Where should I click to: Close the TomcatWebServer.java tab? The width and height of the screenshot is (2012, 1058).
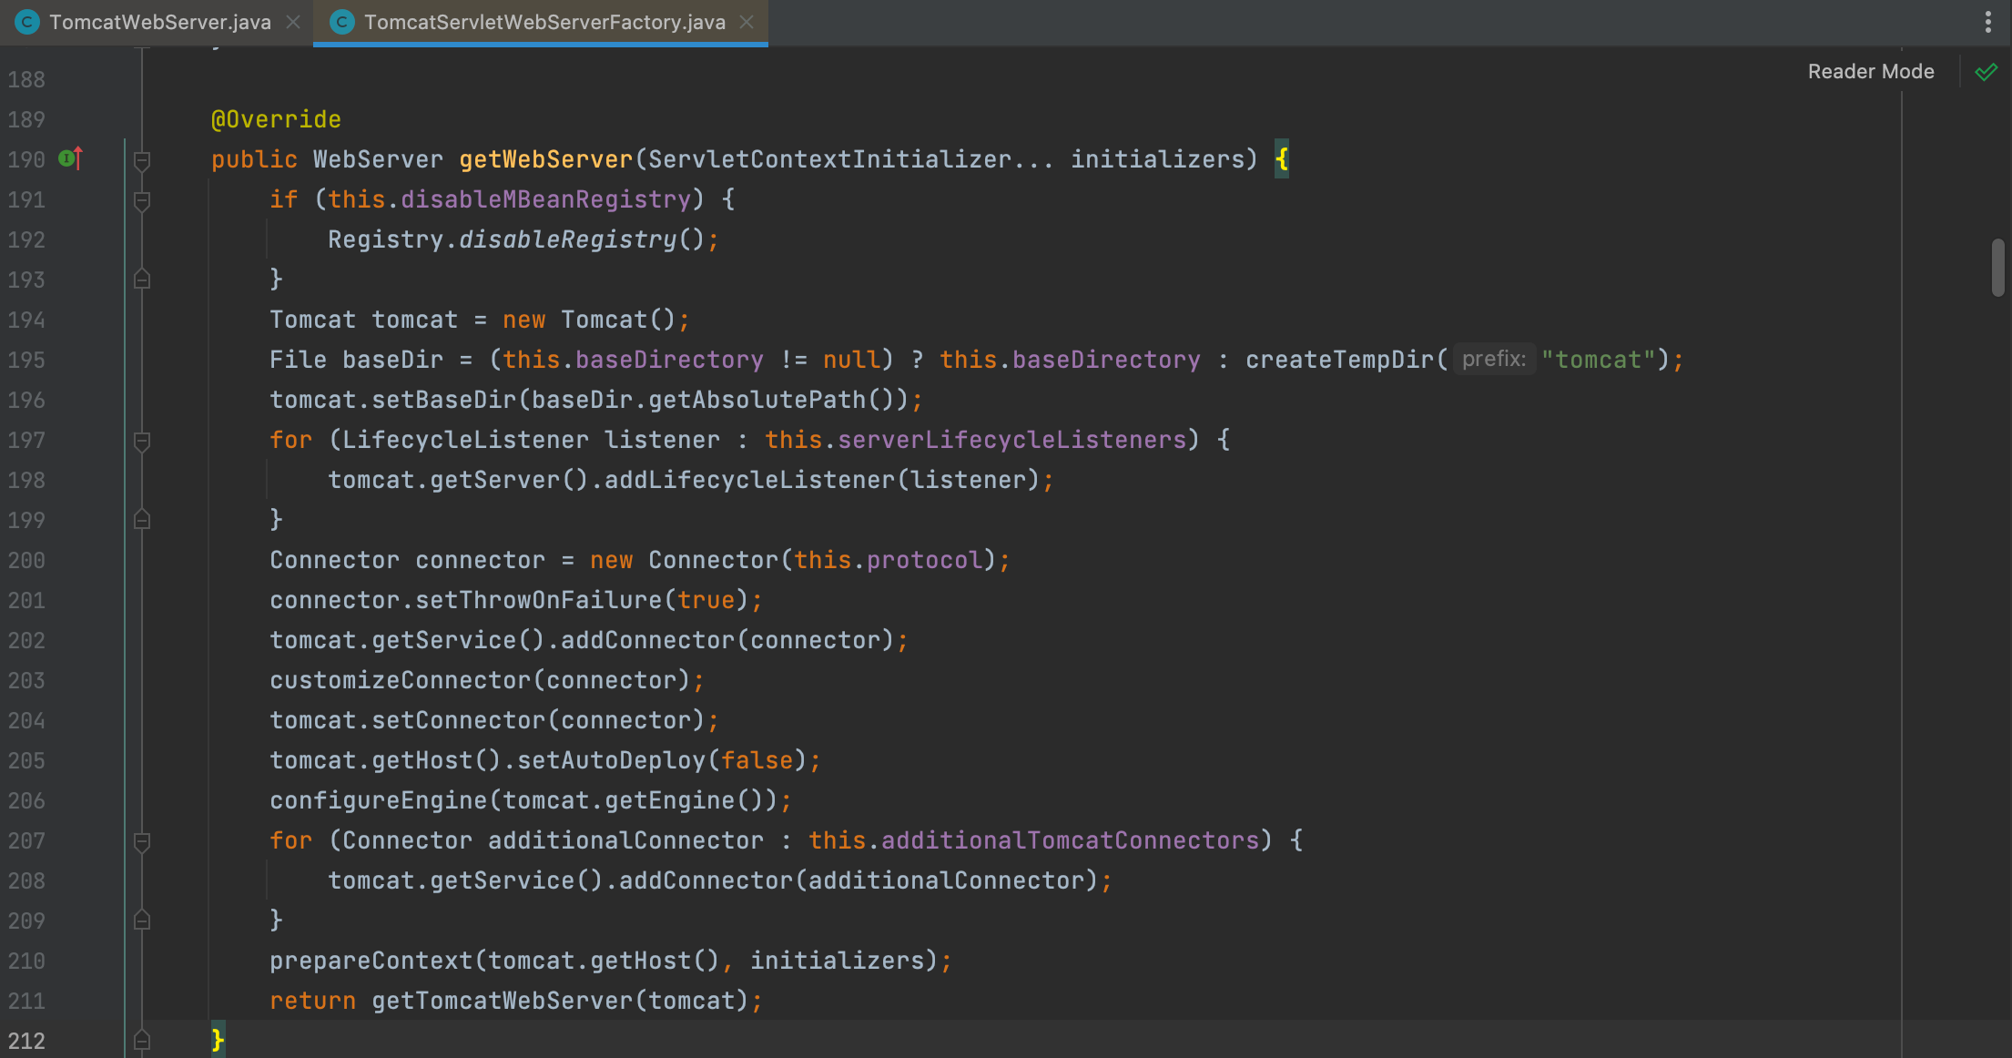[x=293, y=22]
